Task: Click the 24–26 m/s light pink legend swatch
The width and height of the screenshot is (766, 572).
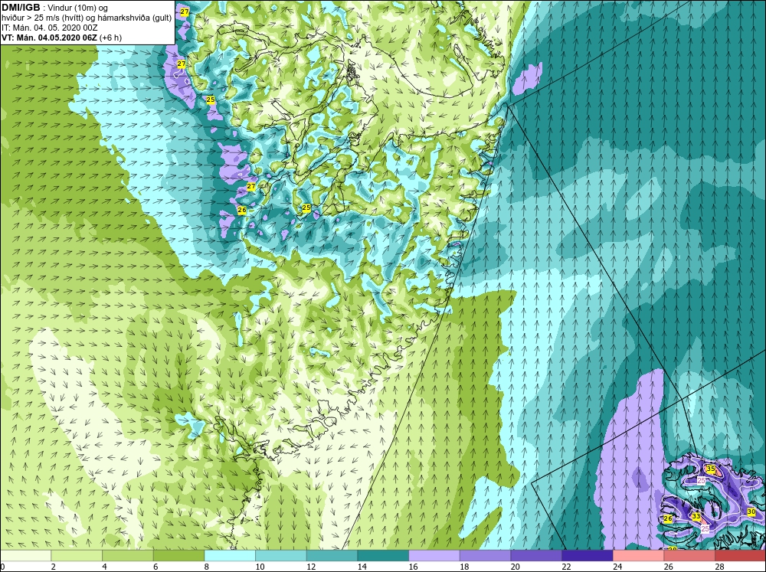Action: click(639, 556)
